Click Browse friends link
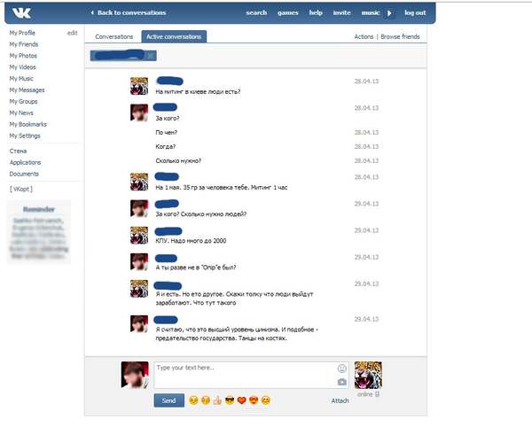The height and width of the screenshot is (427, 532). pyautogui.click(x=400, y=36)
